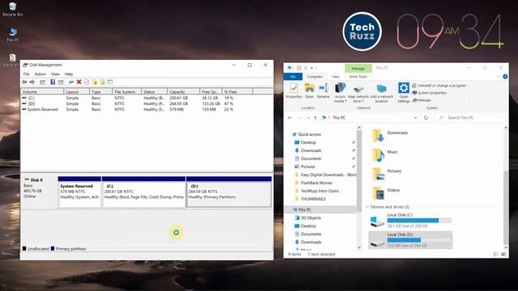Click Back arrow in Disk Management toolbar

[x=24, y=82]
